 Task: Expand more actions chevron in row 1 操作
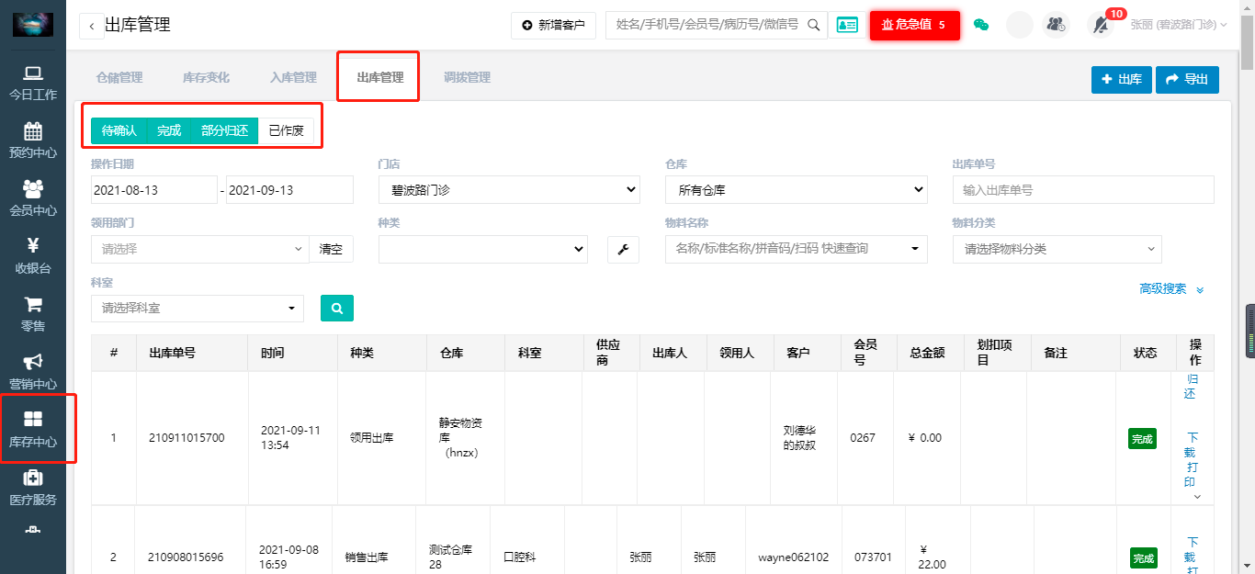1196,496
